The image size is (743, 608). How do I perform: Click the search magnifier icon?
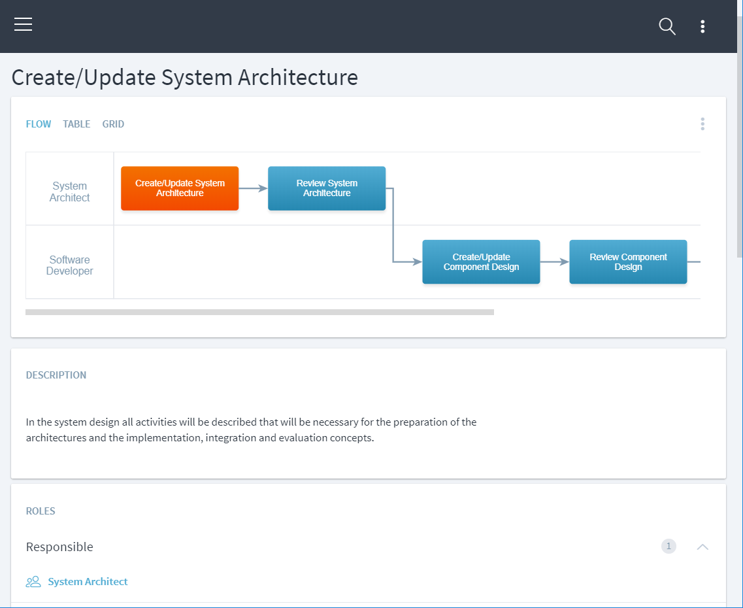coord(667,26)
